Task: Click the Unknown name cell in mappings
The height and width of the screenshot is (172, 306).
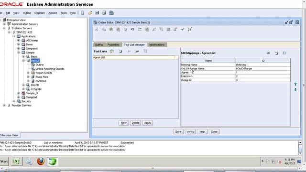Action: (x=208, y=76)
